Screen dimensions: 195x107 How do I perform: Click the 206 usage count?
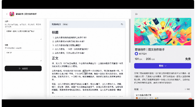pyautogui.click(x=148, y=59)
